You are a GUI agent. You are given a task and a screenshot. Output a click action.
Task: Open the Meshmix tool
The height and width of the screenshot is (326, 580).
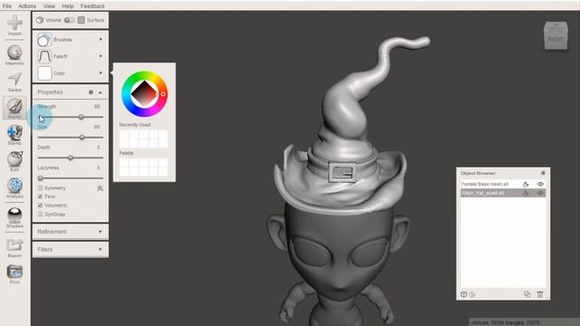(14, 54)
